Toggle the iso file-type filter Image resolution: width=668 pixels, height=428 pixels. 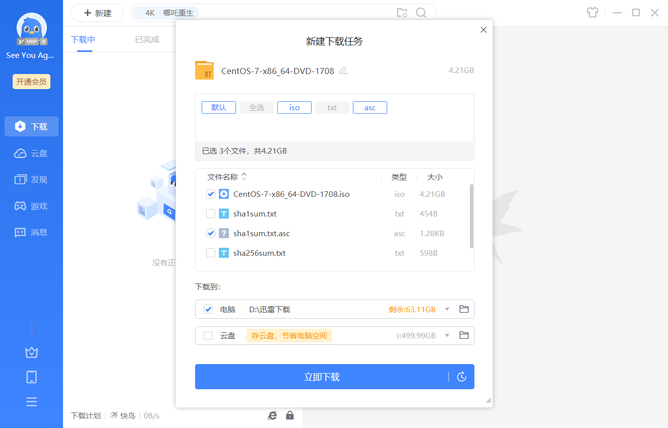[x=294, y=107]
